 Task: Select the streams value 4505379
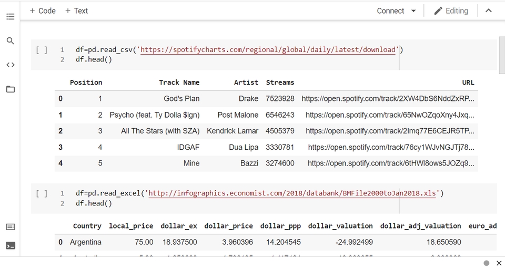[280, 131]
